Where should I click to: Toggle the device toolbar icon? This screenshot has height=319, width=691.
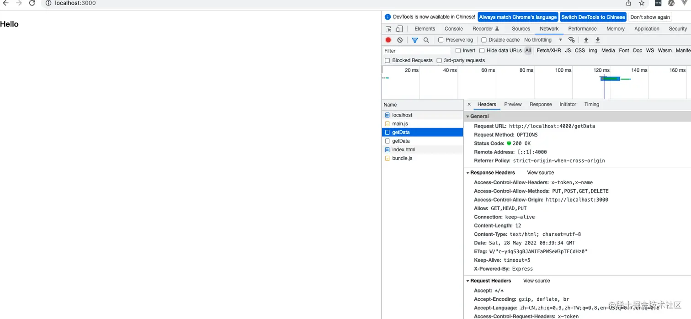click(x=399, y=29)
